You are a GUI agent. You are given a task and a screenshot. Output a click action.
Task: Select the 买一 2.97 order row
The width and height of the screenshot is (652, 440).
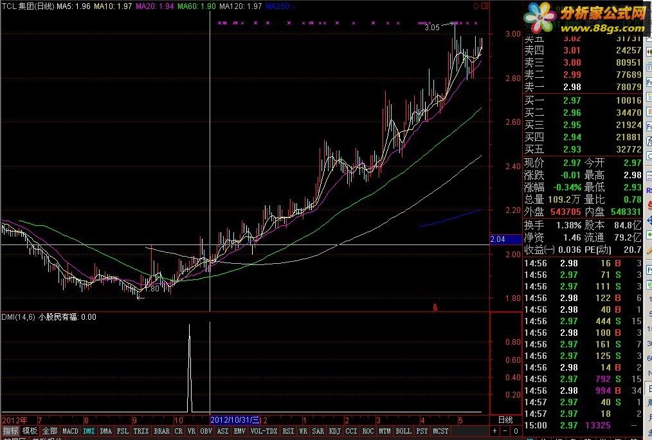pyautogui.click(x=583, y=100)
